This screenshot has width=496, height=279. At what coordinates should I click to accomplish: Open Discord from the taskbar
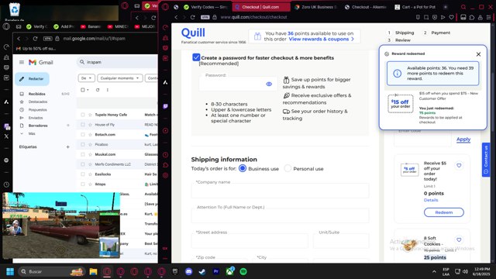click(189, 271)
